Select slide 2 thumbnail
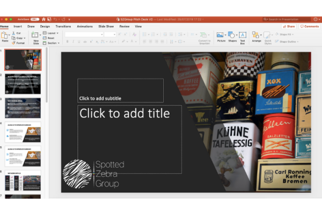 (x=23, y=84)
